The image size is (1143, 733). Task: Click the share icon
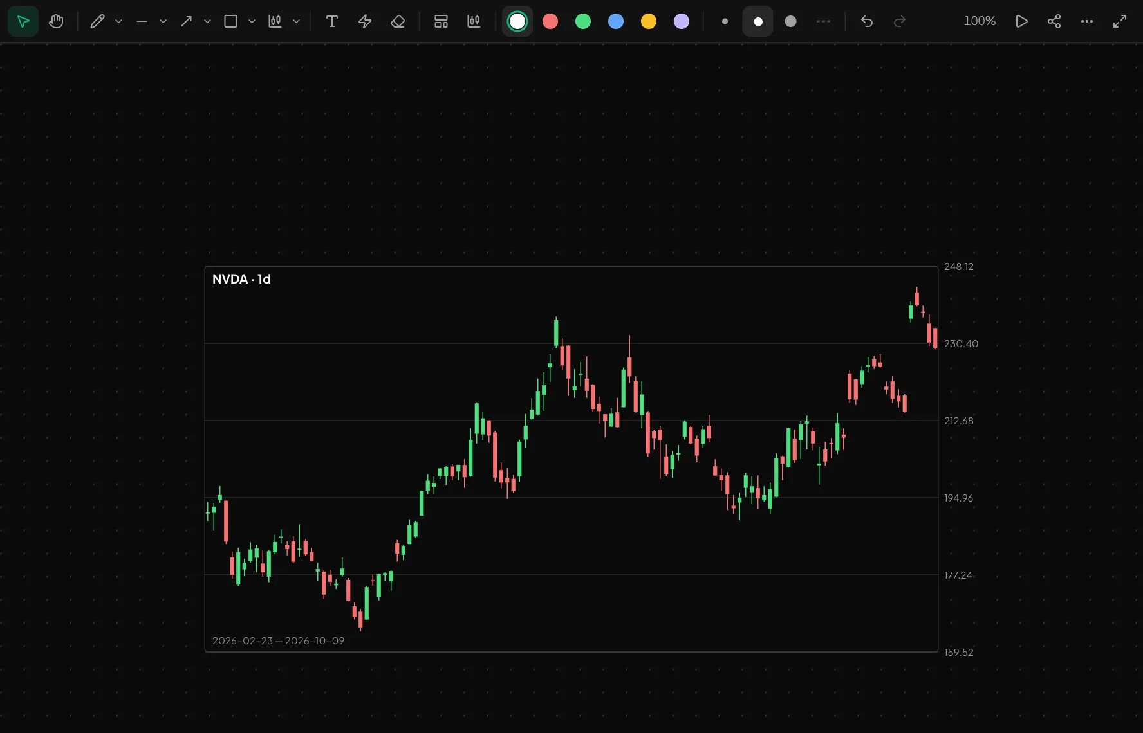(x=1054, y=21)
